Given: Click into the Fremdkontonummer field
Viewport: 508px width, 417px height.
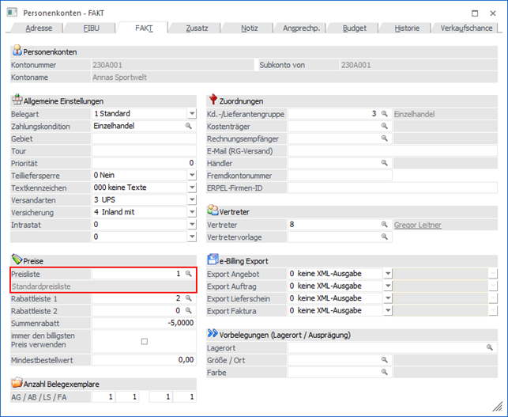Looking at the screenshot, I should 339,176.
